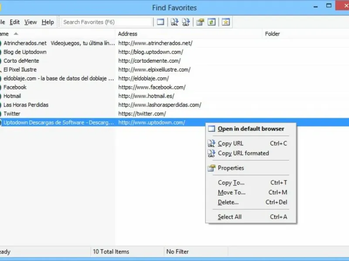The image size is (349, 261).
Task: Select the Facebook favorite
Action: (15, 87)
